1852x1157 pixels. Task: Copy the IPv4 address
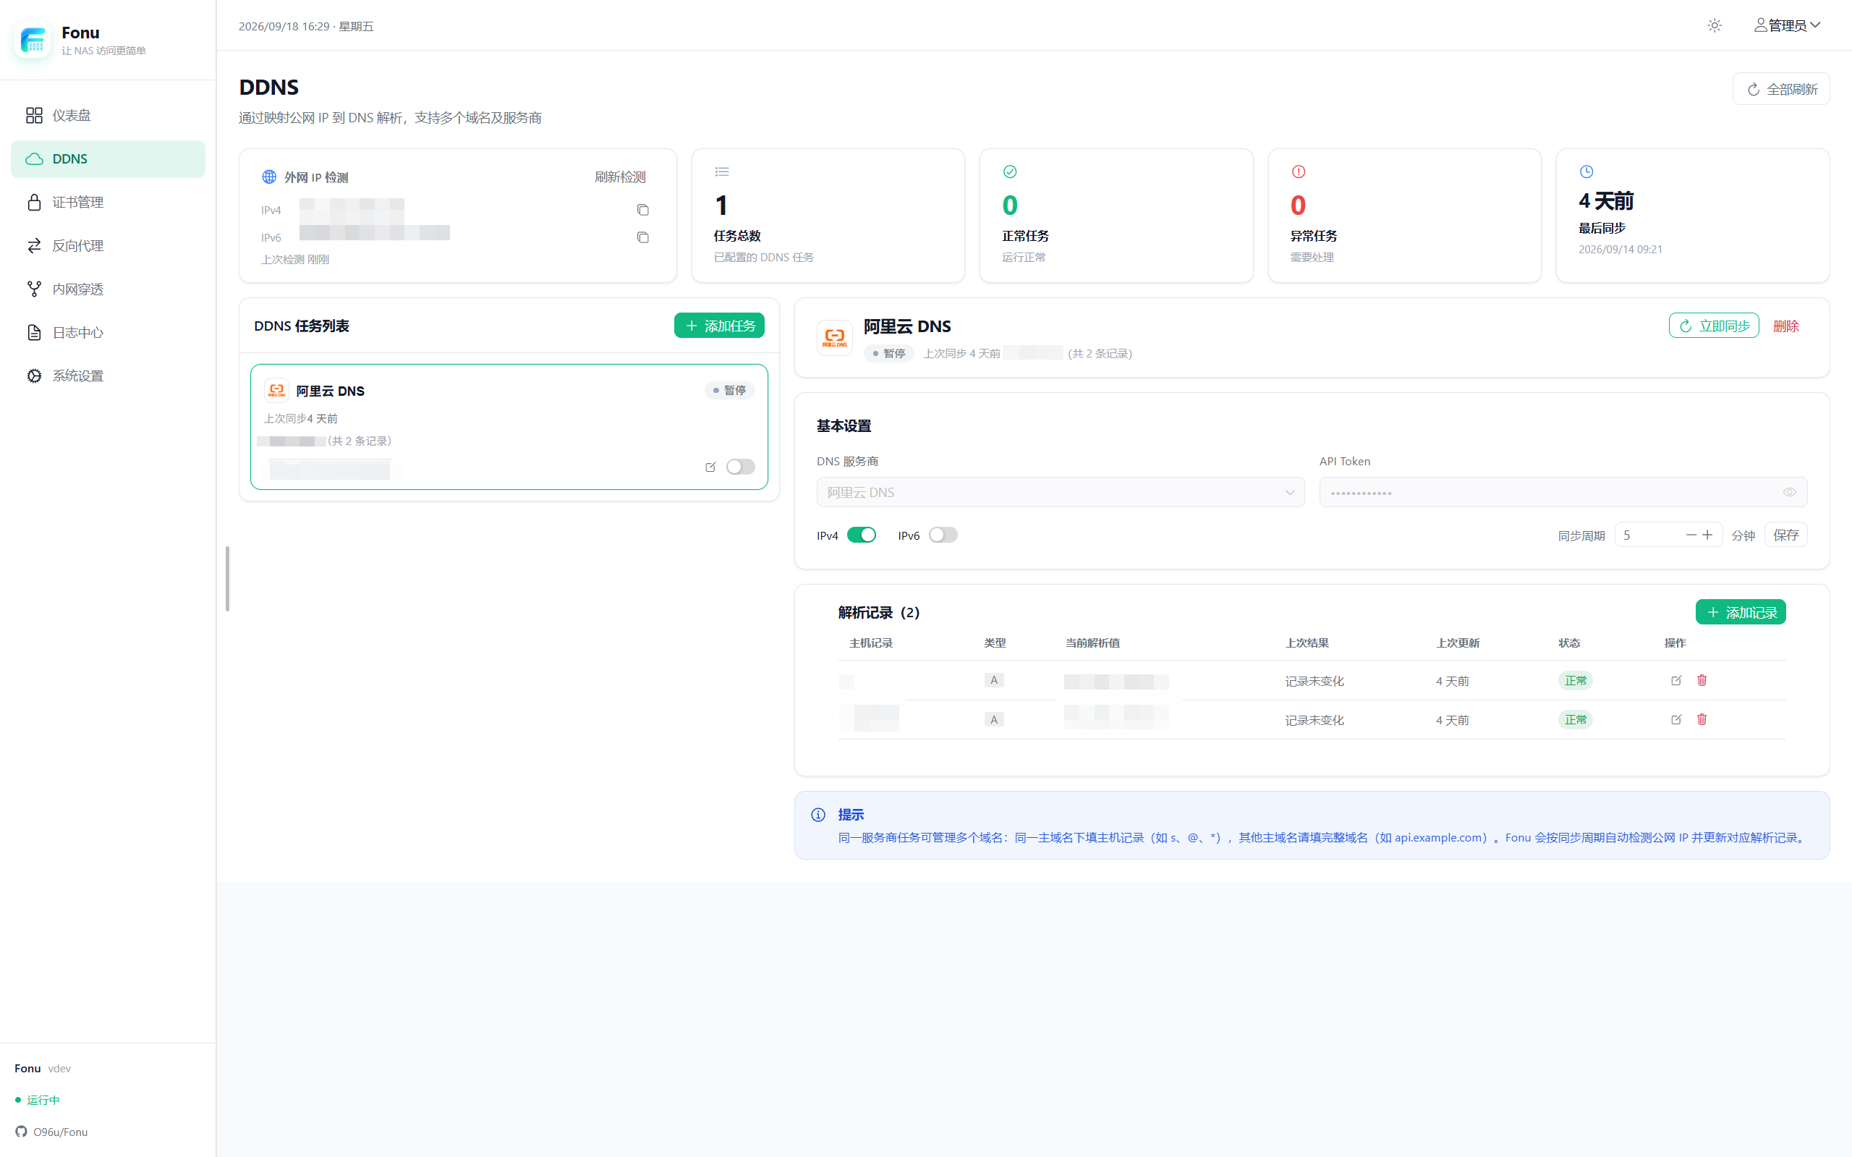[642, 210]
